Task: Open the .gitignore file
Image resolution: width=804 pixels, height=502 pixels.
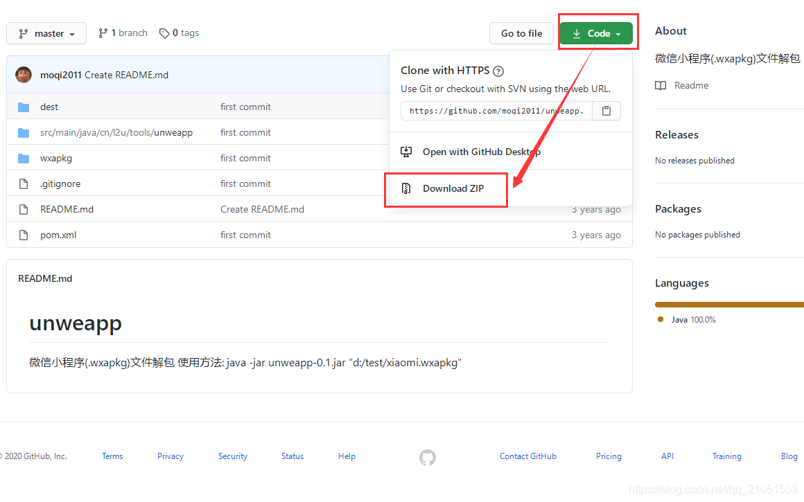Action: tap(60, 183)
